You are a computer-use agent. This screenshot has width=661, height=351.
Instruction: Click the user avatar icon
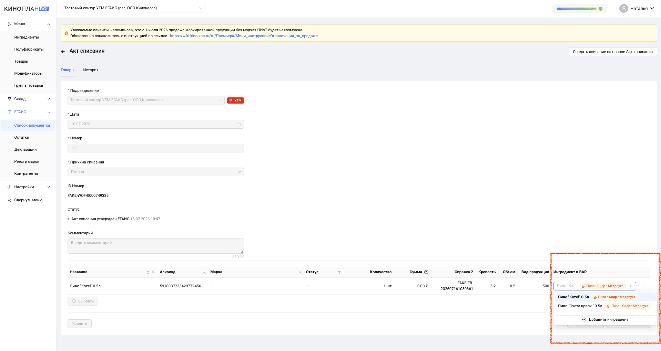(x=623, y=8)
